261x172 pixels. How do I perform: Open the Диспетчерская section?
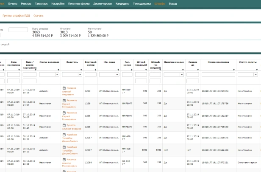tap(103, 3)
